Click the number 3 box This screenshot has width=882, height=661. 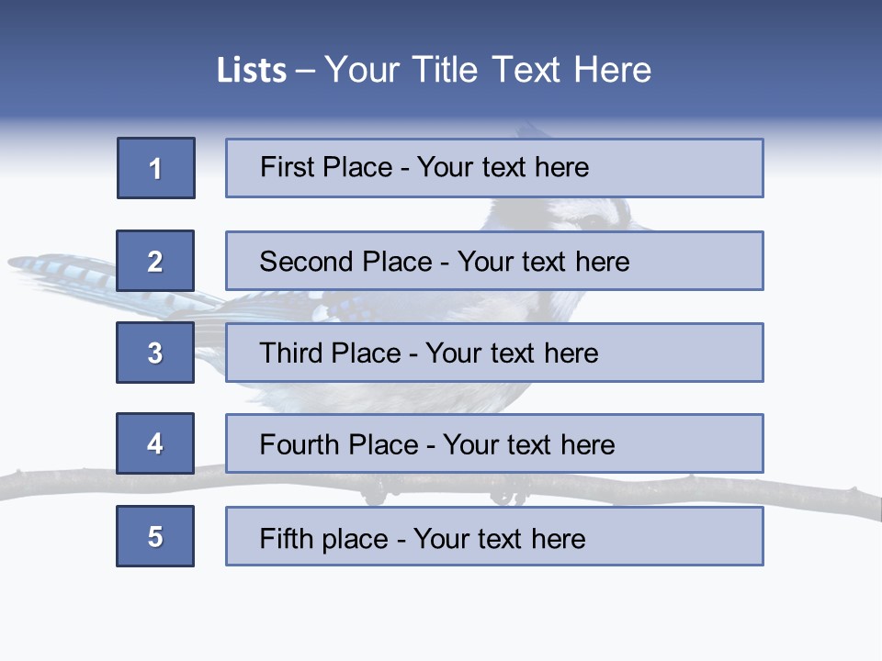(155, 353)
